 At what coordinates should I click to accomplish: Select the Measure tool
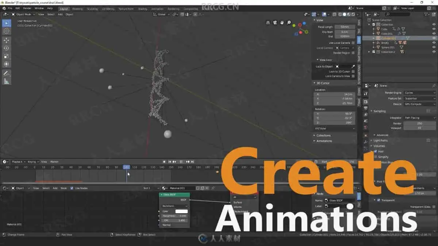tap(7, 81)
